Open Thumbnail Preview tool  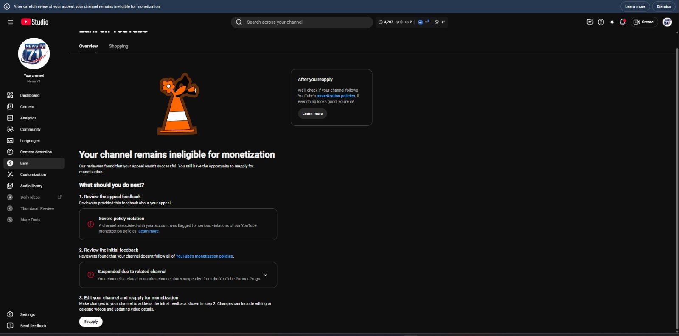pyautogui.click(x=34, y=208)
